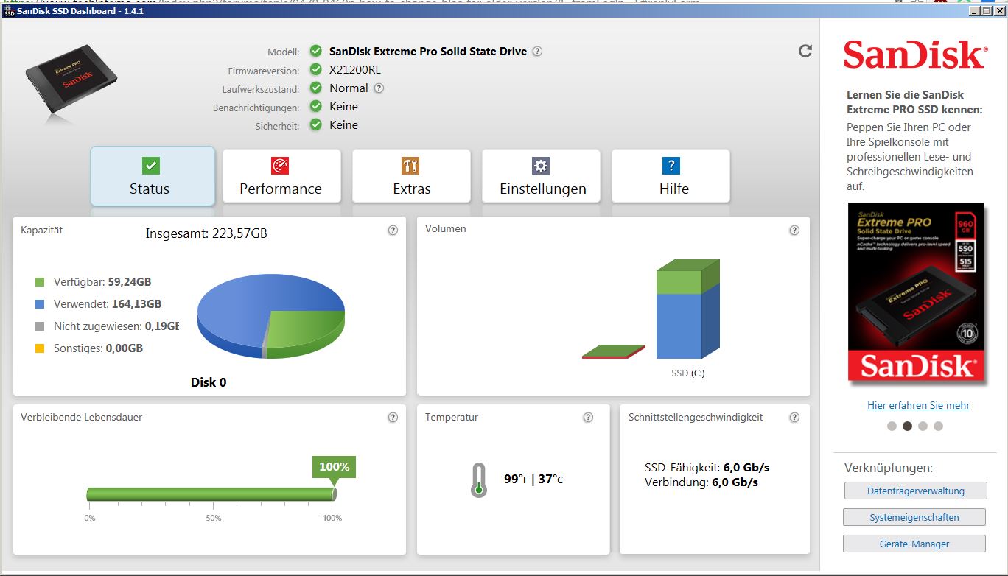Select the third carousel dot under the ad
The height and width of the screenshot is (576, 1008).
[x=923, y=426]
